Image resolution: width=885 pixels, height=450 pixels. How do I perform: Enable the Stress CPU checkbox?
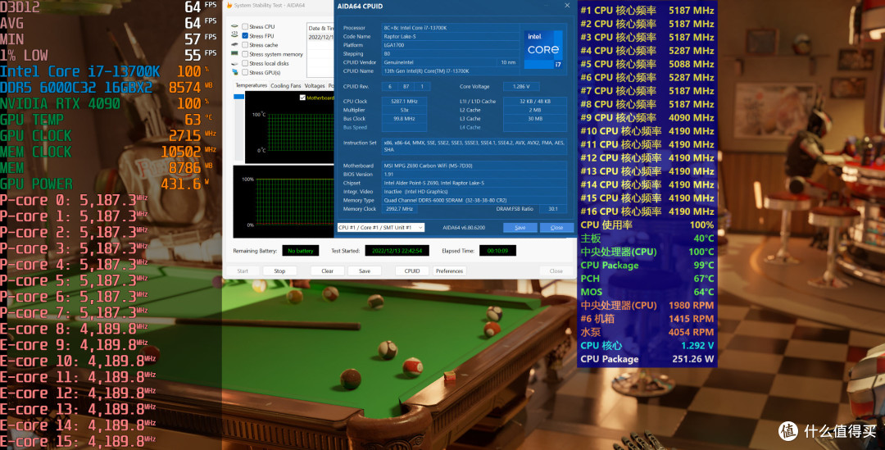(245, 26)
